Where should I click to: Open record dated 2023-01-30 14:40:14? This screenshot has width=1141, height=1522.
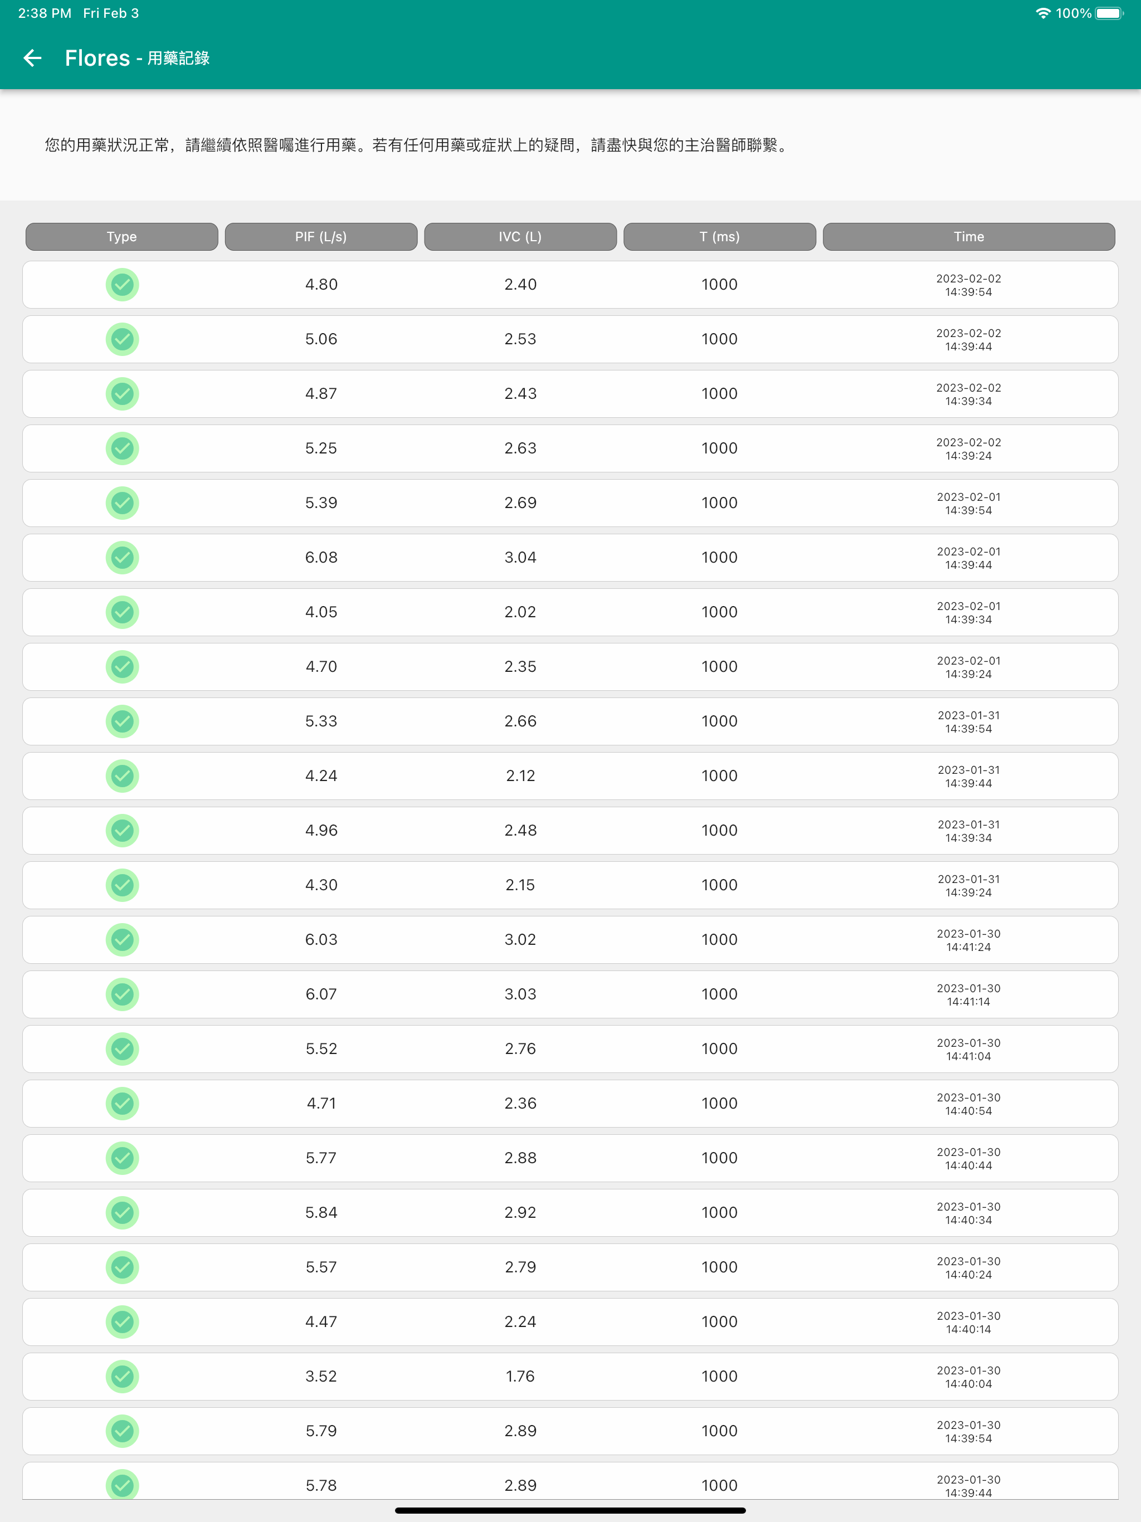pos(570,1322)
